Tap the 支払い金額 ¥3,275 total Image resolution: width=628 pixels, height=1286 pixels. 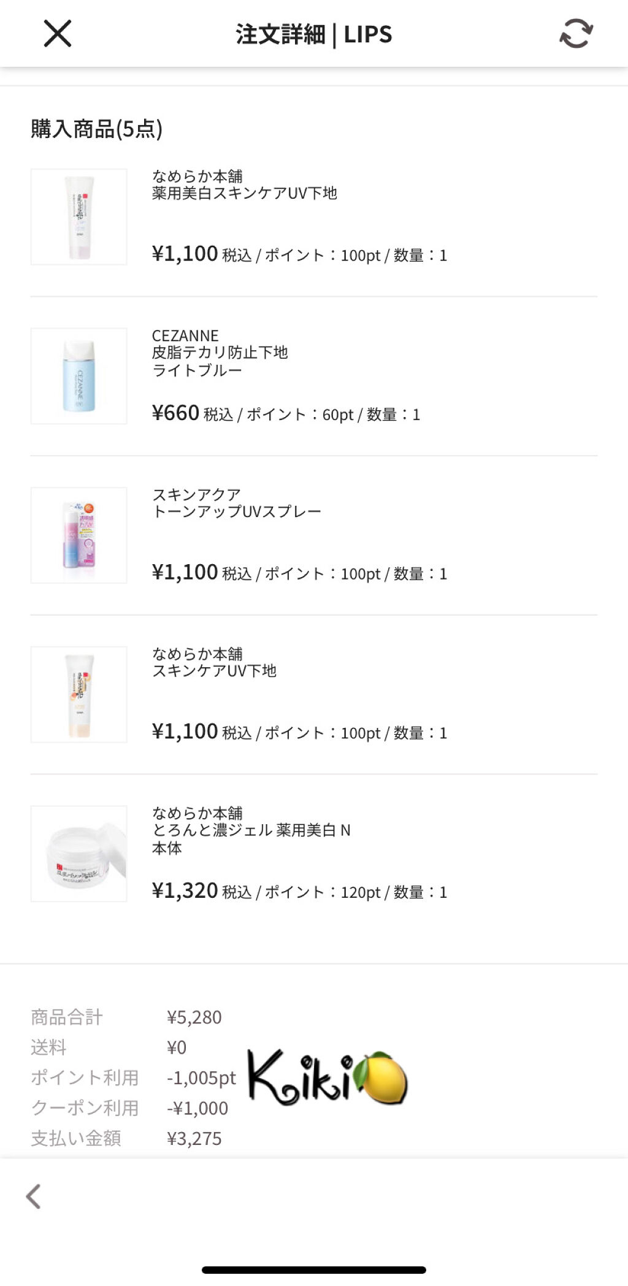click(194, 1138)
